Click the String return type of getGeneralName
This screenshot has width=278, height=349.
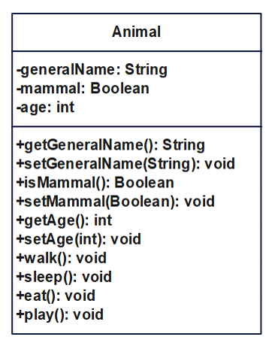(x=183, y=145)
